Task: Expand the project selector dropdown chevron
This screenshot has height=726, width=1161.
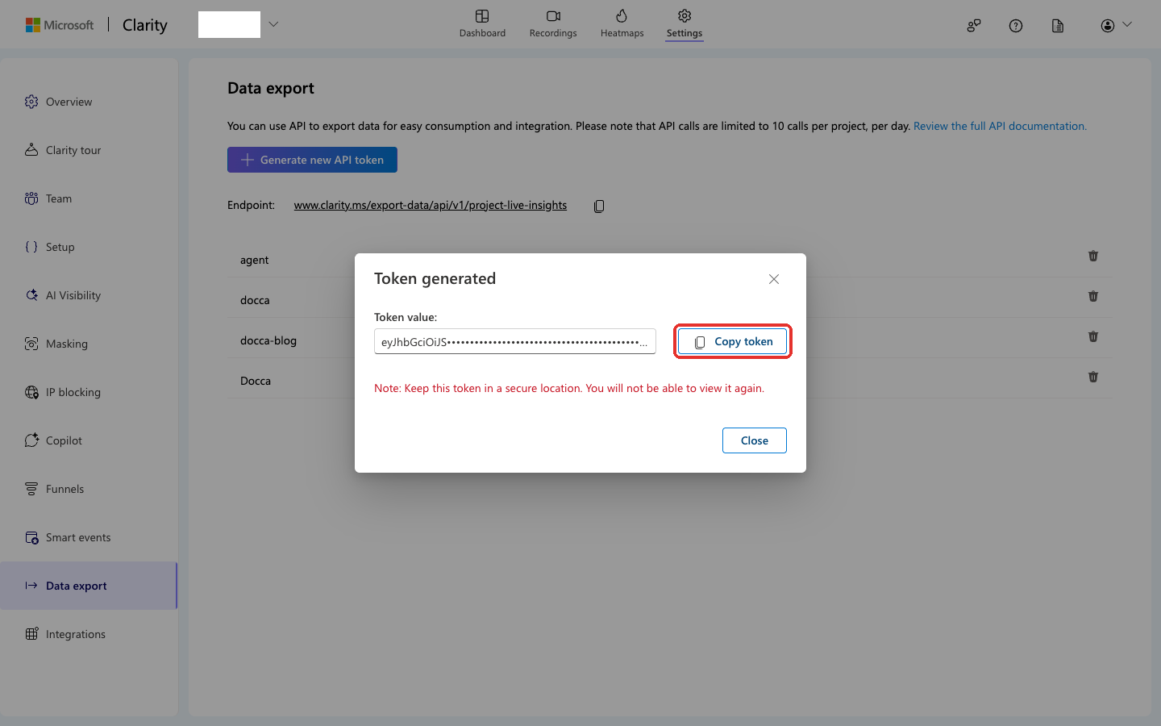Action: [x=273, y=24]
